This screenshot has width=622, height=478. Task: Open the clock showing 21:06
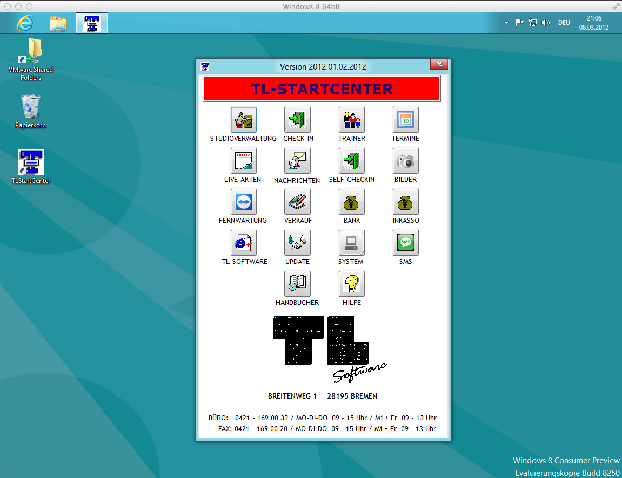point(594,23)
